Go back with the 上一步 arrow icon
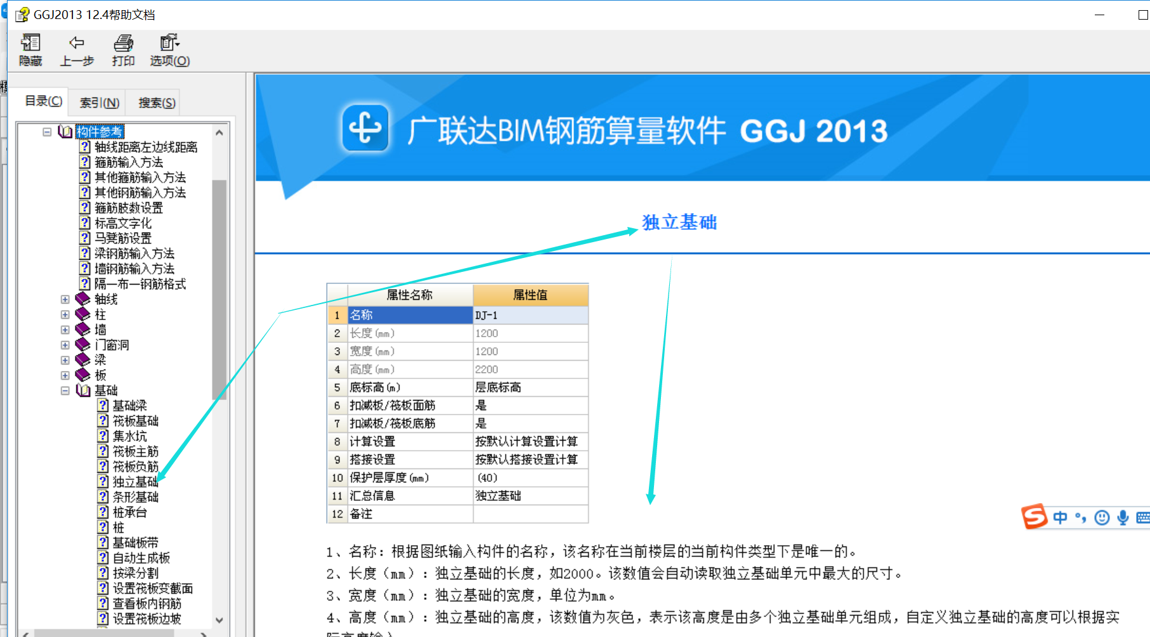The width and height of the screenshot is (1150, 637). pos(77,42)
